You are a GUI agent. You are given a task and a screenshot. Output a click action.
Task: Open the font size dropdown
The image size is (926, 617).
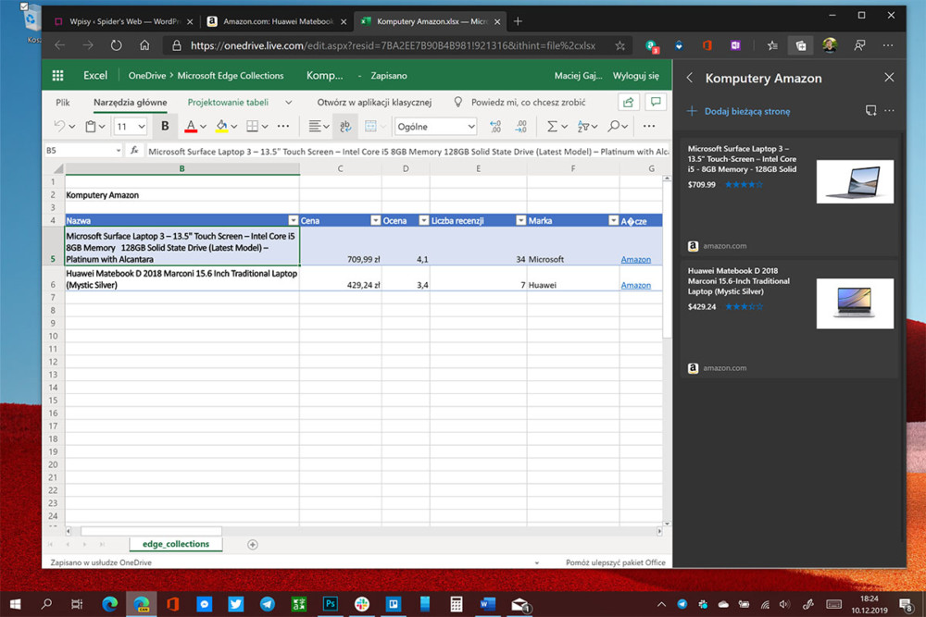(142, 126)
